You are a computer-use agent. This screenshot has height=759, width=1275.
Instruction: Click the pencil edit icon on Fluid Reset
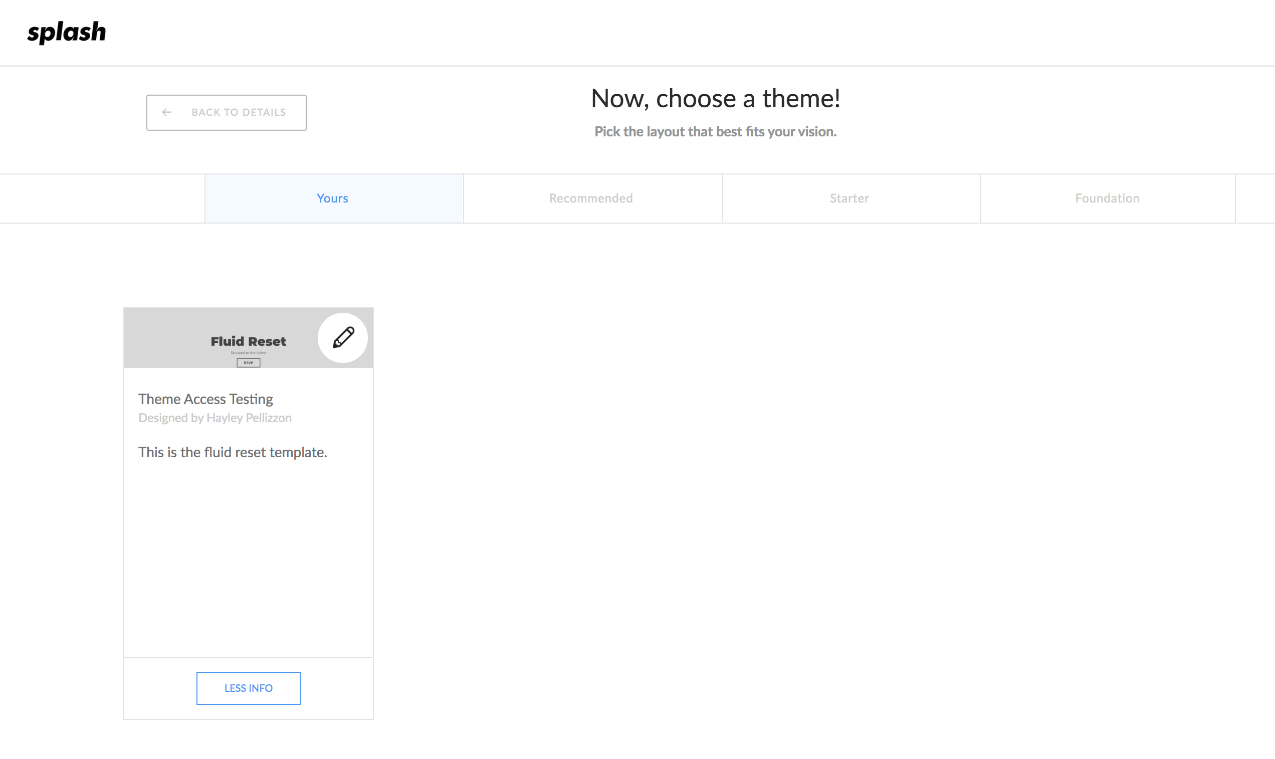[x=342, y=337]
